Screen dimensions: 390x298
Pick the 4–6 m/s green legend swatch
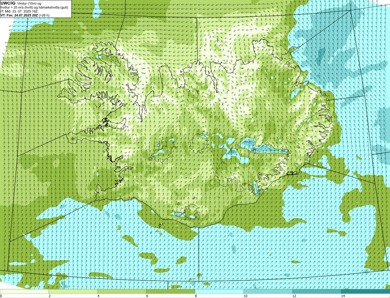pos(122,292)
